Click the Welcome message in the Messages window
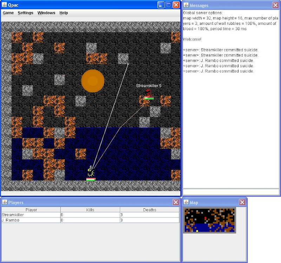 click(x=192, y=39)
